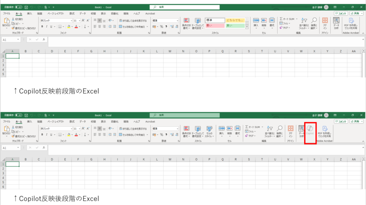Click cut (切り取り) in the pre-Copilot Excel
The width and height of the screenshot is (366, 205).
[x=17, y=19]
